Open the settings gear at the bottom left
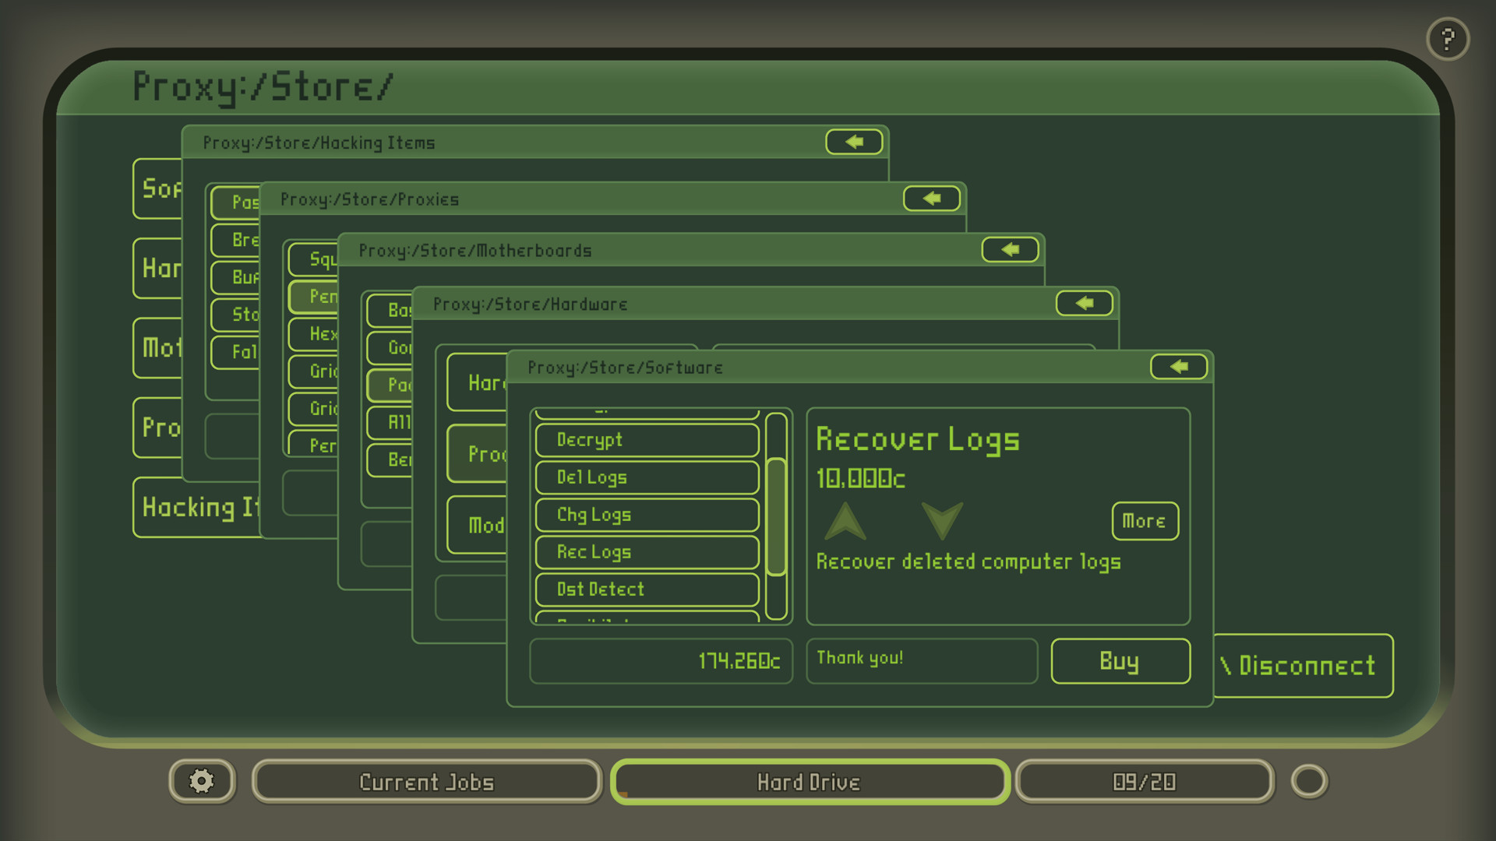 (x=201, y=780)
